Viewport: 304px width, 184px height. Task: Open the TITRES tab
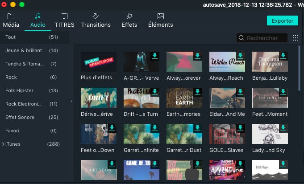[x=65, y=20]
